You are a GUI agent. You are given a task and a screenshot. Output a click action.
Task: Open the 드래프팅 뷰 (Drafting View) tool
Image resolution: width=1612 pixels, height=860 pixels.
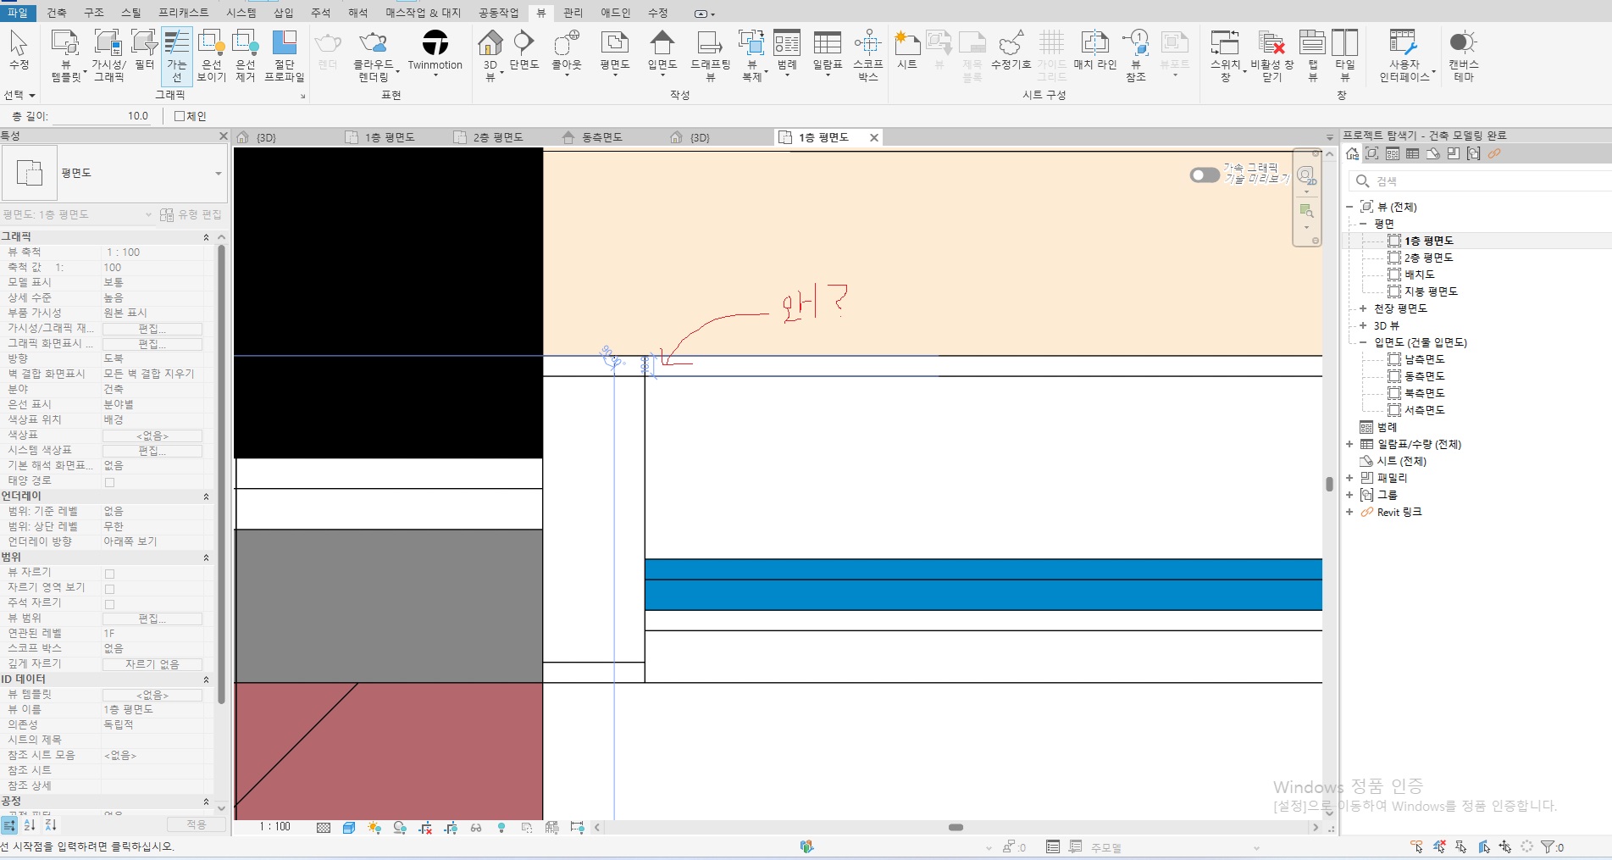710,55
